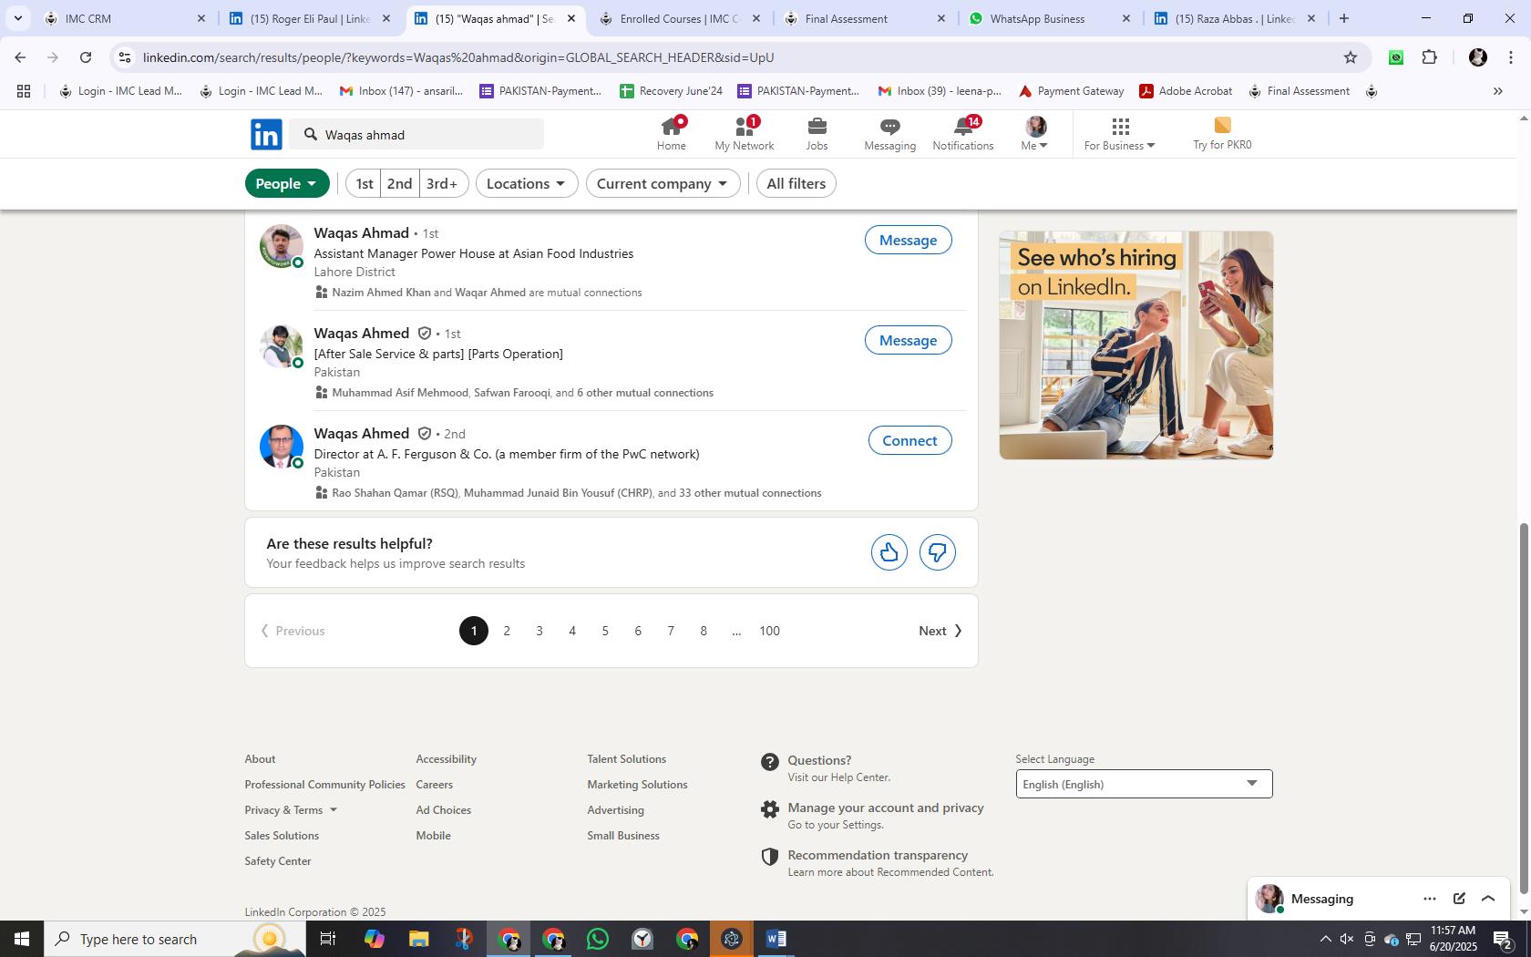1531x957 pixels.
Task: Click Try for PKR0 premium icon
Action: tap(1222, 134)
